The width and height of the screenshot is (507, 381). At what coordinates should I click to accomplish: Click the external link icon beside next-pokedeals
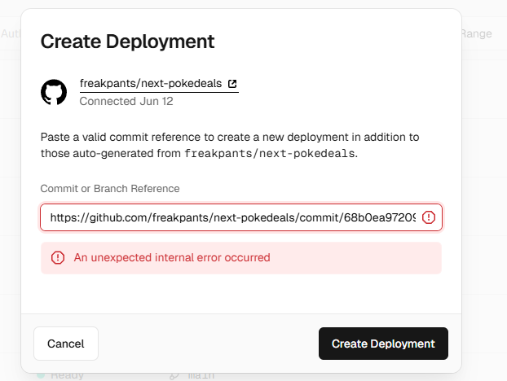click(232, 84)
